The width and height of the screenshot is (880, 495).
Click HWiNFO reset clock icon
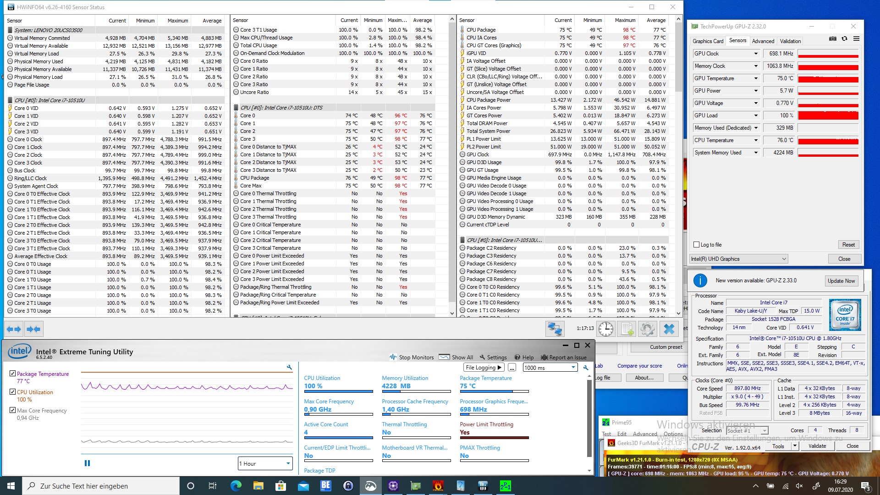(606, 329)
